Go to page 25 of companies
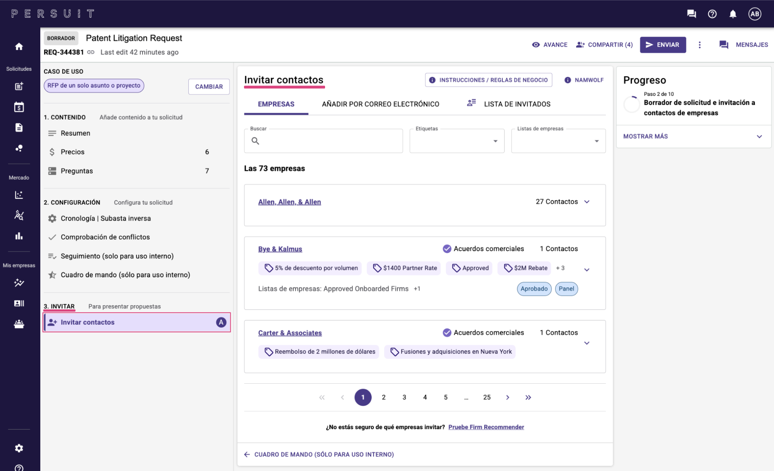Screen dimensions: 774x471 point(487,397)
